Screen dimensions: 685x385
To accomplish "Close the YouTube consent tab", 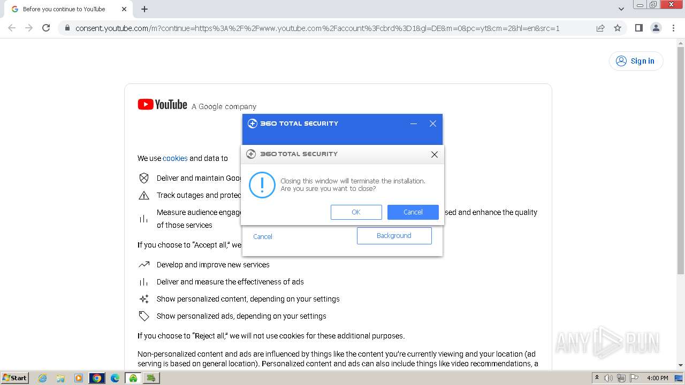I will (124, 9).
